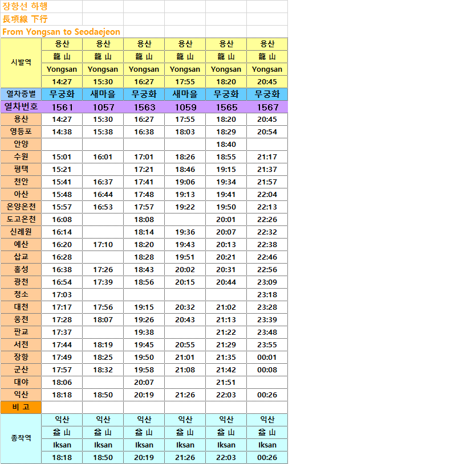
Task: Select the '시발역' header label
Action: [x=21, y=63]
